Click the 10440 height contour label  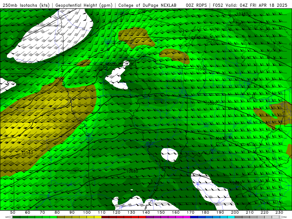(x=195, y=38)
